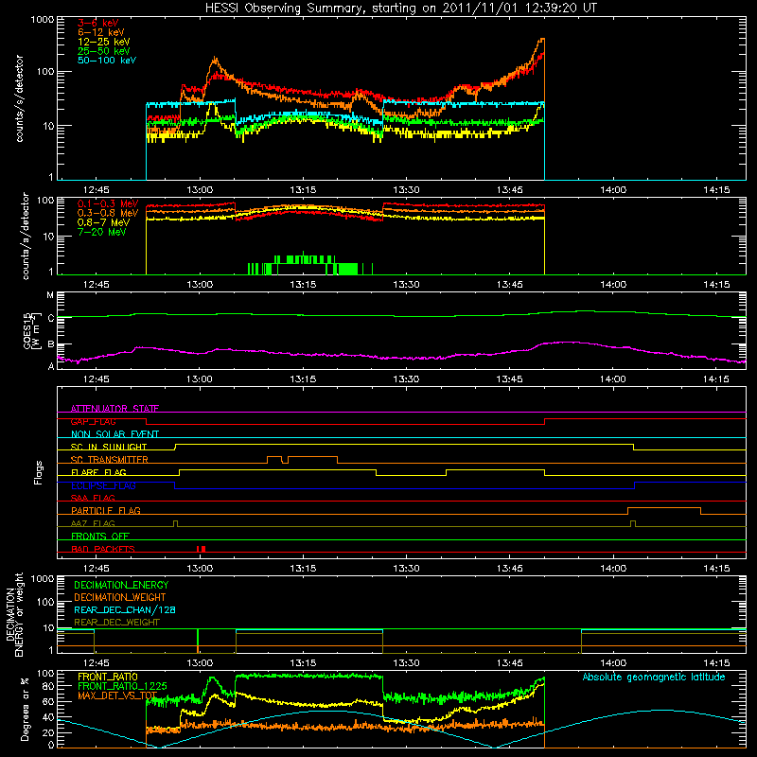Viewport: 757px width, 757px height.
Task: Select the SC_IN_SUNLIGHT flag label
Action: pyautogui.click(x=109, y=447)
